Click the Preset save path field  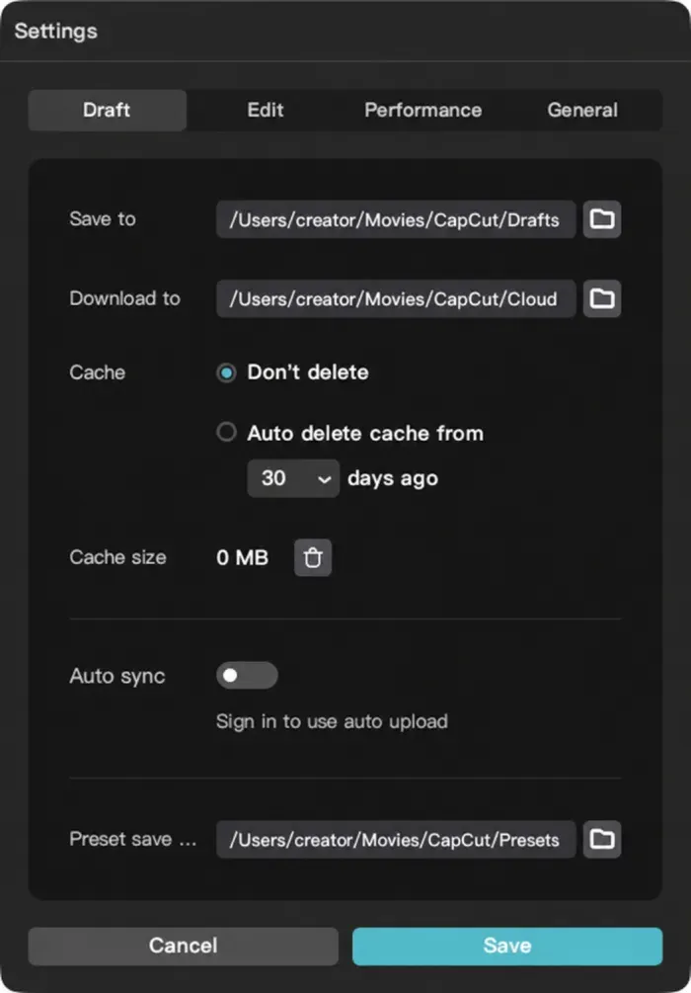tap(396, 839)
